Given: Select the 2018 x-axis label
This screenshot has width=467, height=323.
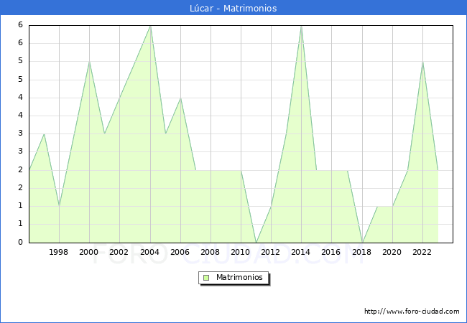Looking at the screenshot, I should 361,252.
